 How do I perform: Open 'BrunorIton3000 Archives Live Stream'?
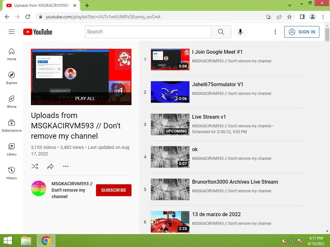tap(235, 182)
